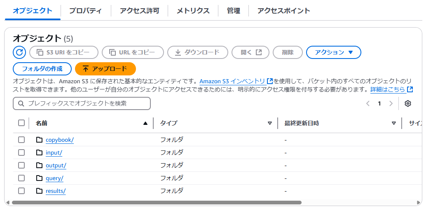Image resolution: width=426 pixels, height=211 pixels.
Task: Expand the アクション dropdown menu
Action: pos(334,52)
